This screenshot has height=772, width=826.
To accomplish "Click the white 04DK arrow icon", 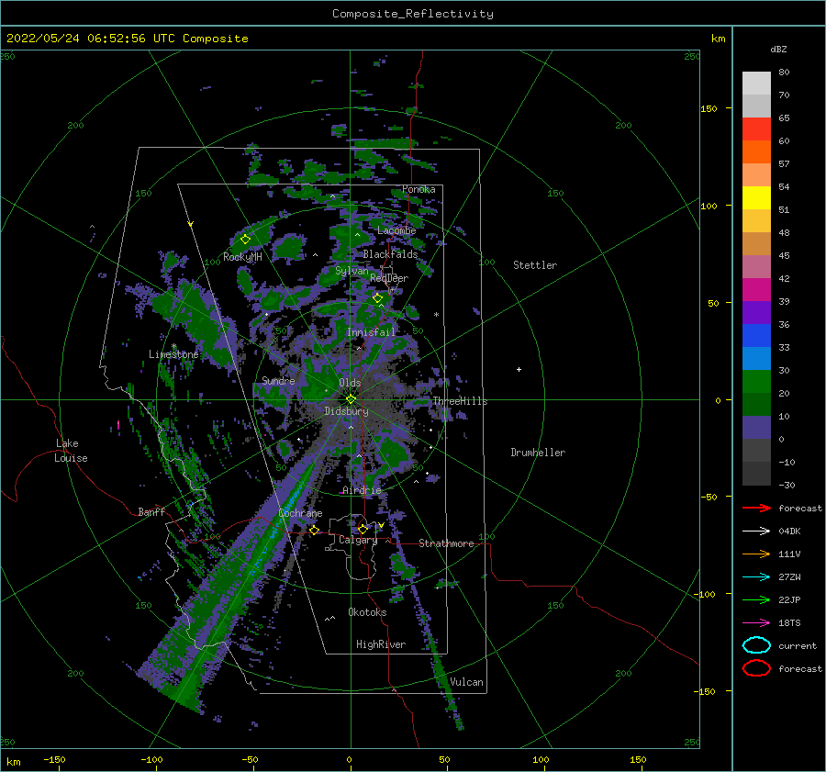I will (756, 531).
